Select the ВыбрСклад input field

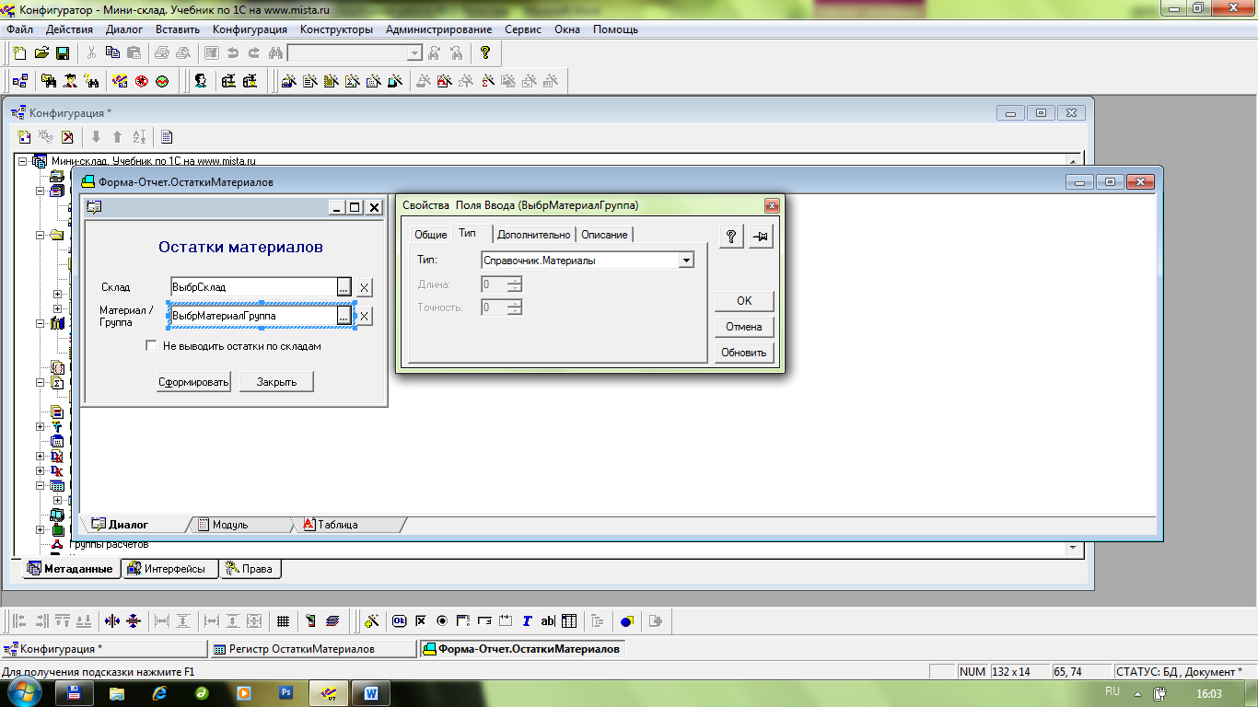tap(253, 287)
